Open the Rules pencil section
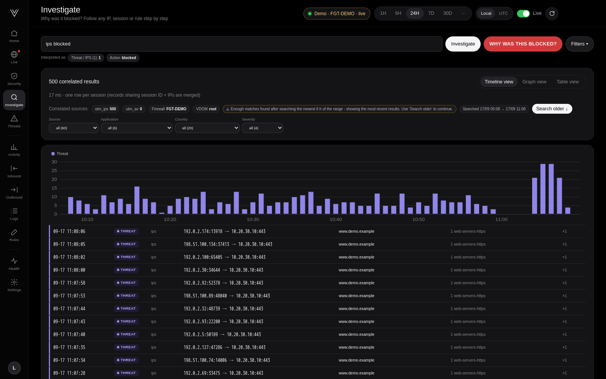 (x=14, y=235)
